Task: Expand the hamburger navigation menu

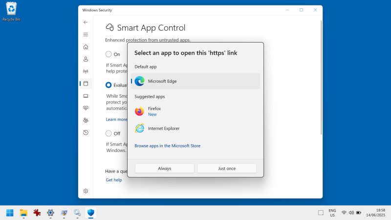Action: 86,35
